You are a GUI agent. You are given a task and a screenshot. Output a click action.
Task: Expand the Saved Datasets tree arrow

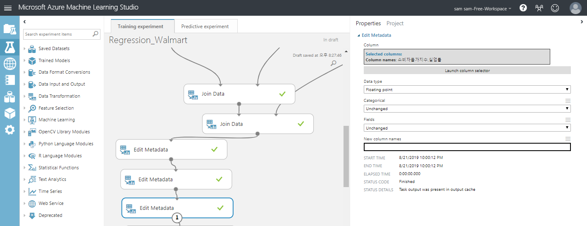click(x=24, y=49)
